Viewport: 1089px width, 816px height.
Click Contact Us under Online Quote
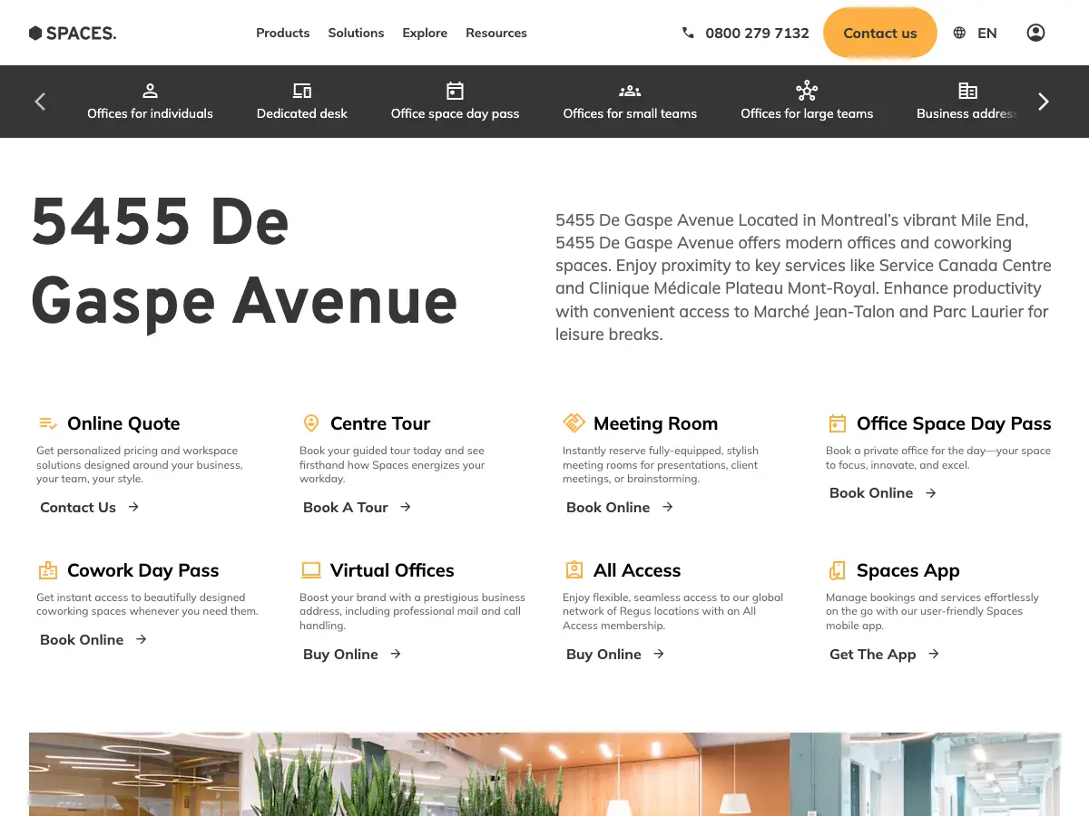pos(89,508)
